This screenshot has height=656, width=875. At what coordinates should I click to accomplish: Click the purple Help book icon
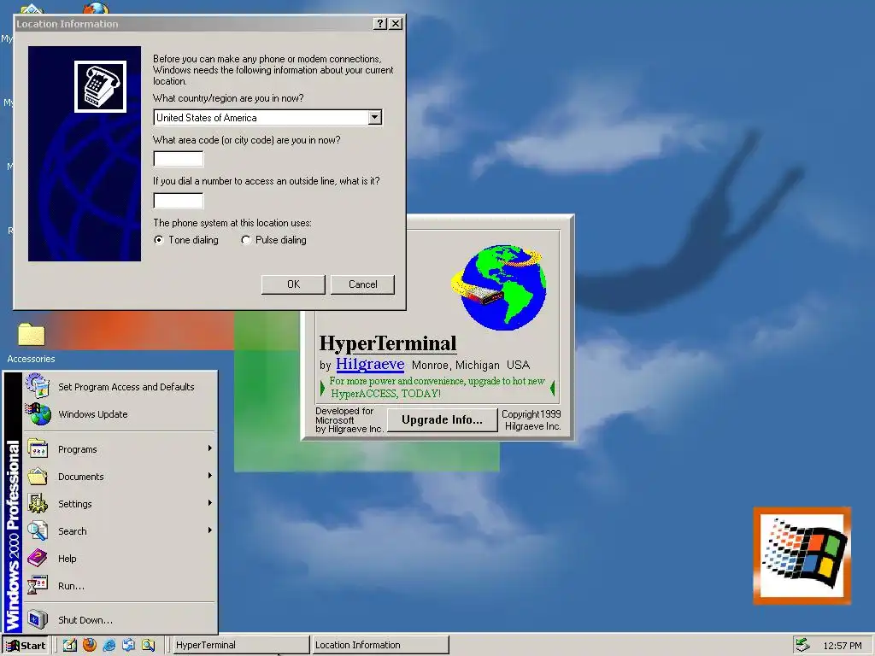[38, 558]
